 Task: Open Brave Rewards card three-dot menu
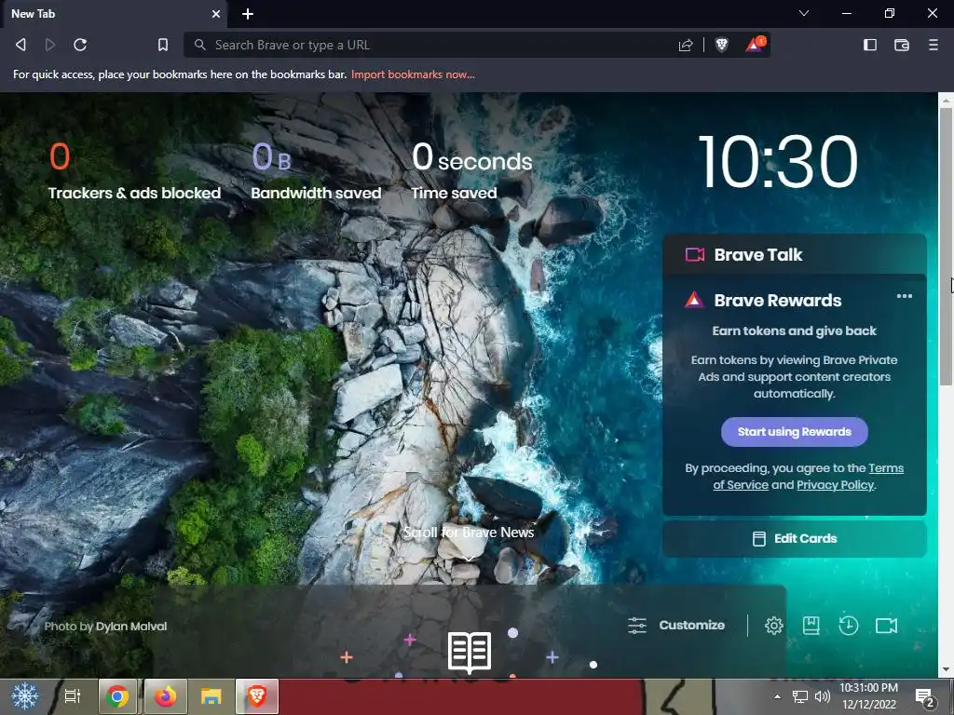tap(905, 296)
